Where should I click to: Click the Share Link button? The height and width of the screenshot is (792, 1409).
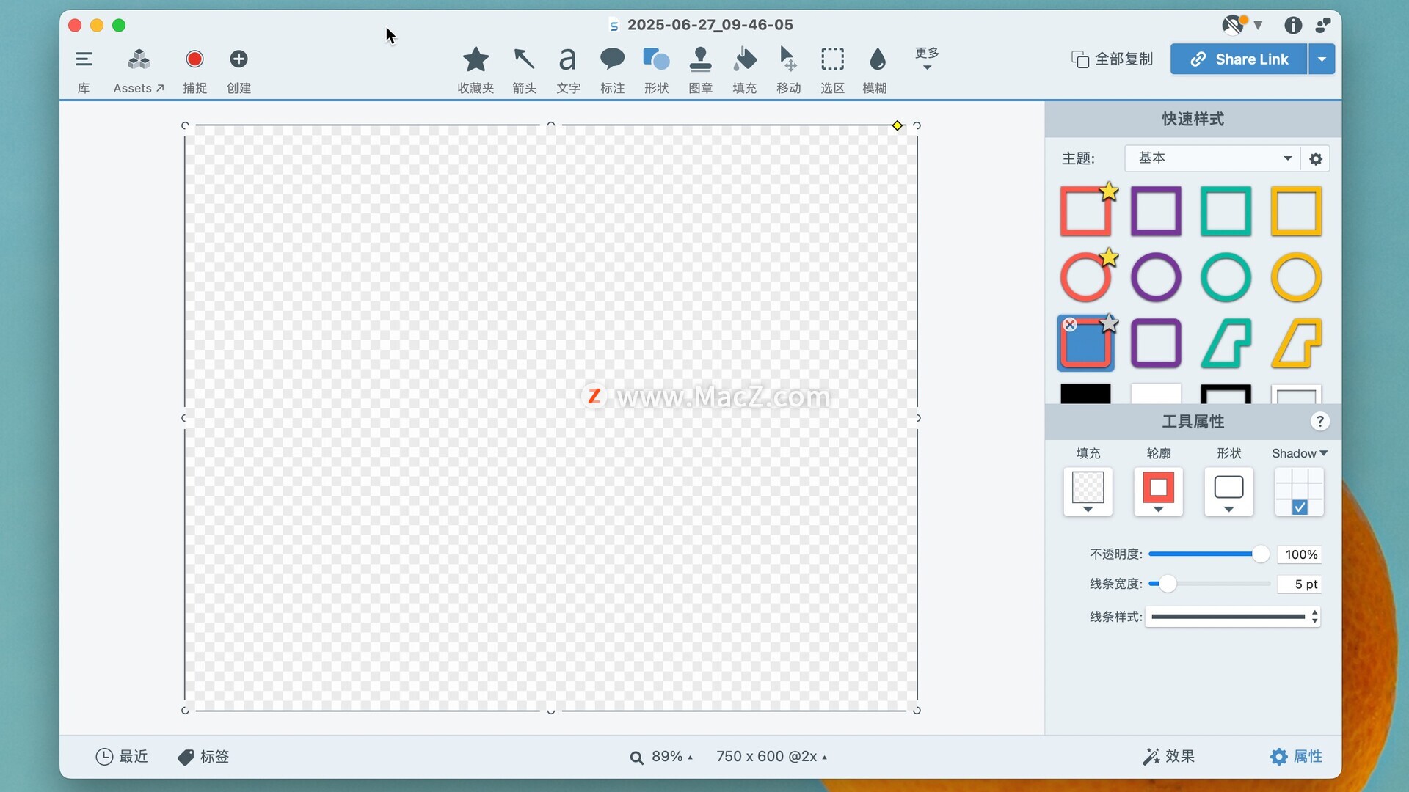pos(1239,59)
